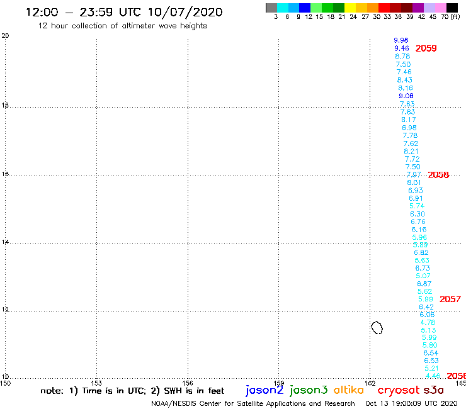
Task: Click the NOAA/NESDIS credit line
Action: 253,404
